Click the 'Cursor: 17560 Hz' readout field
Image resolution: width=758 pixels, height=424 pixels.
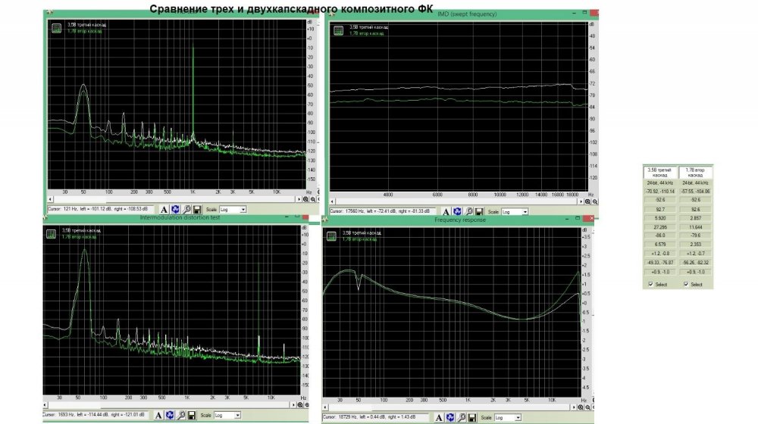point(382,211)
